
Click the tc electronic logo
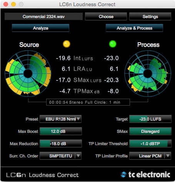(145, 175)
